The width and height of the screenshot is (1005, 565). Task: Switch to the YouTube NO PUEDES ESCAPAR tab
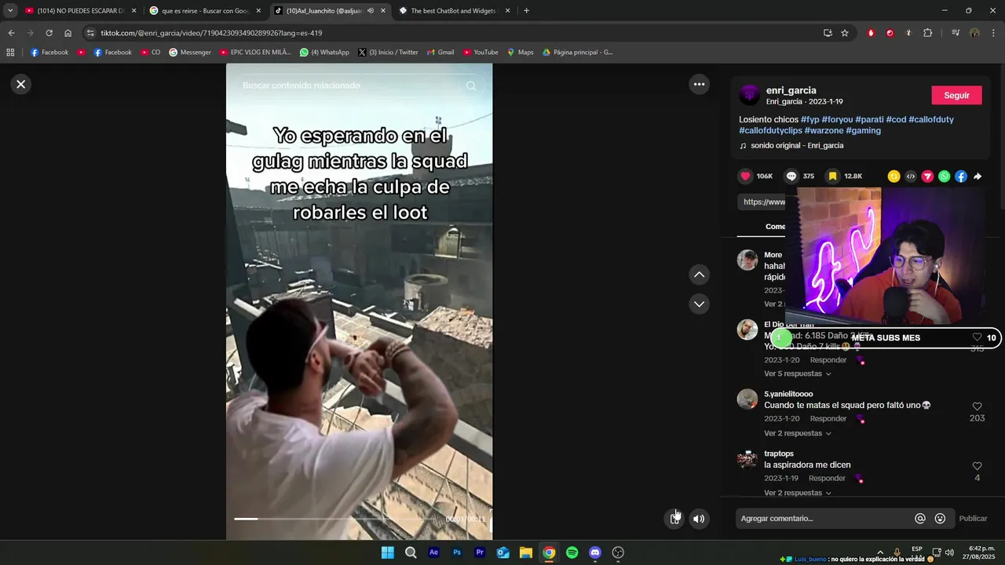80,11
